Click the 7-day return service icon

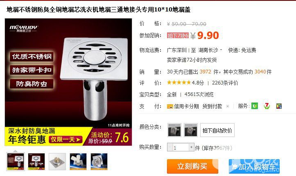(267, 106)
